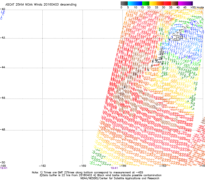The height and width of the screenshot is (180, 205).
Task: Click the -153 longitude axis label
Action: (163, 166)
